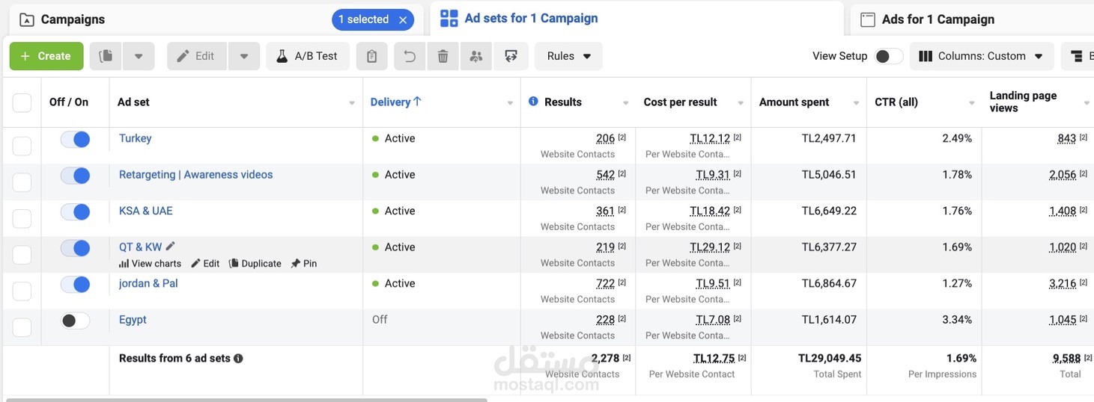
Task: Check the select-all checkbox in the header
Action: point(22,102)
